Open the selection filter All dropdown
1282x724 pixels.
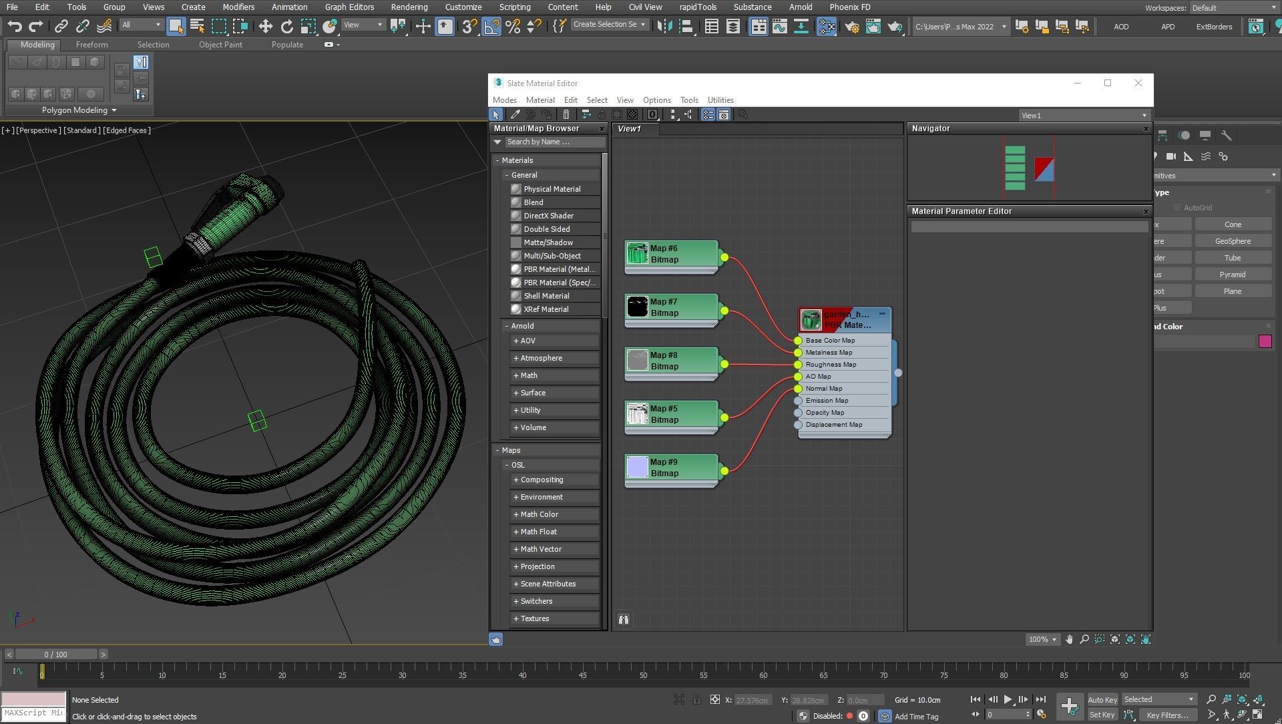pos(142,25)
